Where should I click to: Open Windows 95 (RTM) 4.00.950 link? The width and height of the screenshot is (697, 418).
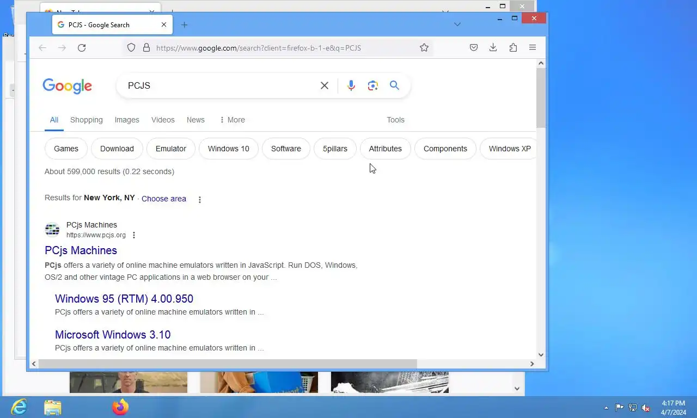[x=124, y=299]
